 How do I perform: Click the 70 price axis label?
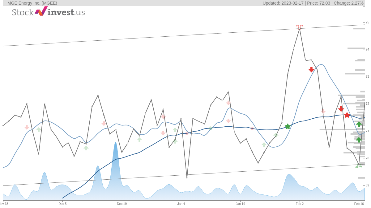coord(367,158)
